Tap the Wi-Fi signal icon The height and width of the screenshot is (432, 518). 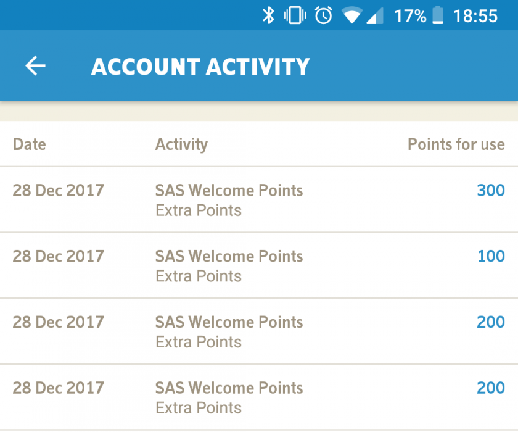(351, 15)
